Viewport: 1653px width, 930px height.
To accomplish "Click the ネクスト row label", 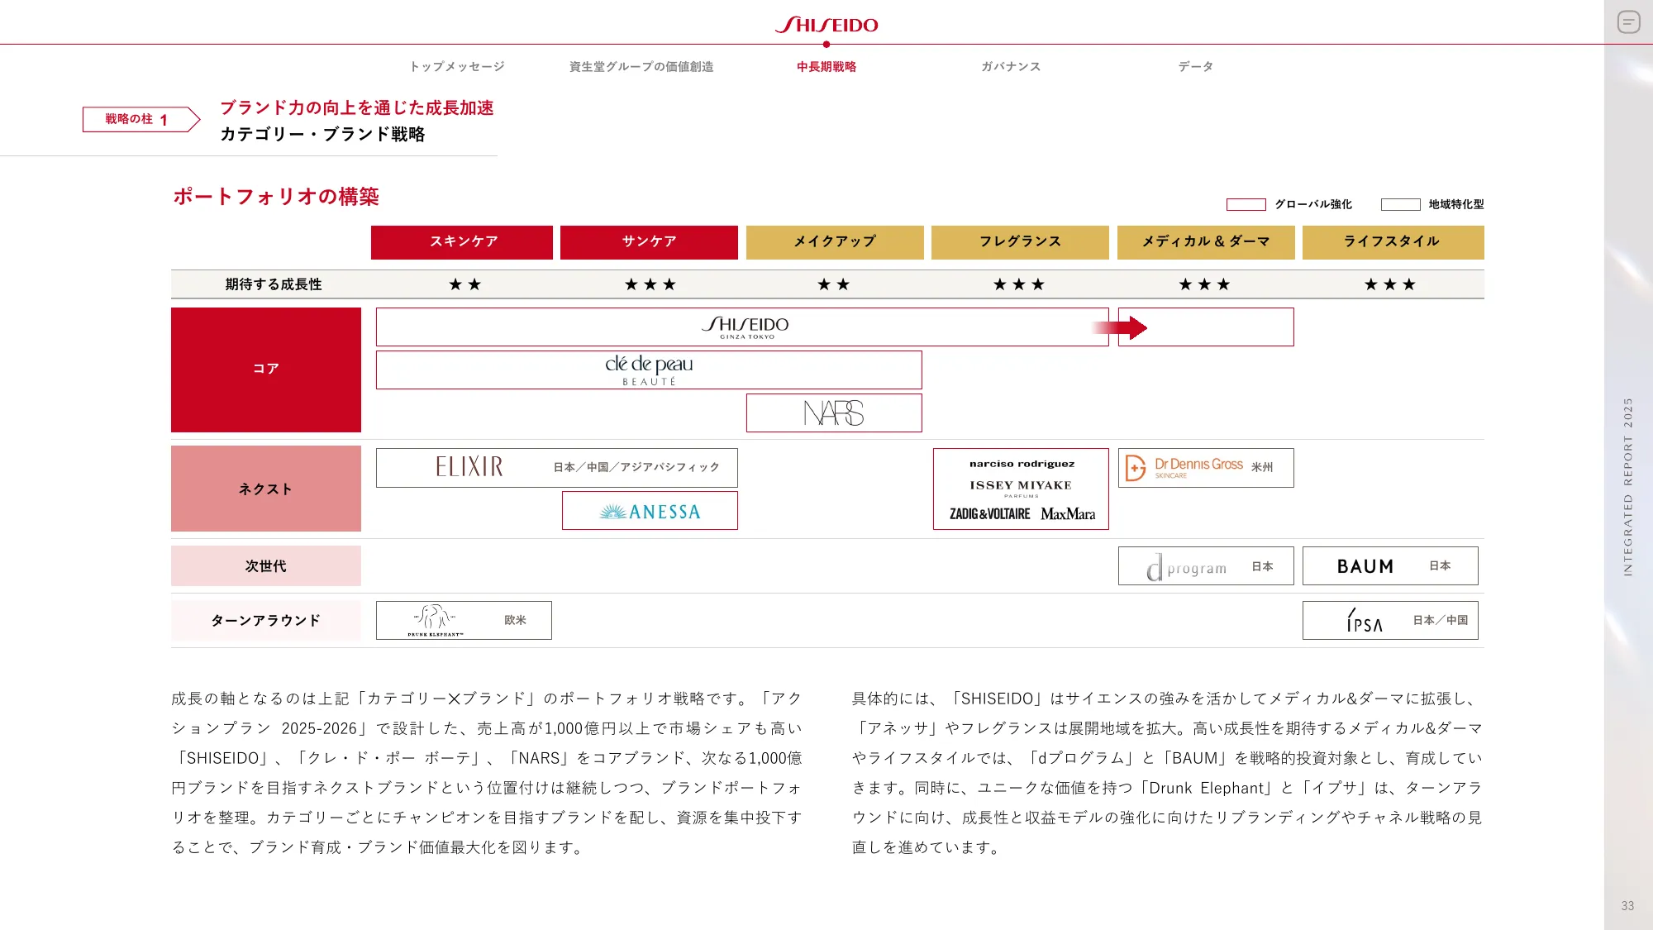I will (266, 489).
